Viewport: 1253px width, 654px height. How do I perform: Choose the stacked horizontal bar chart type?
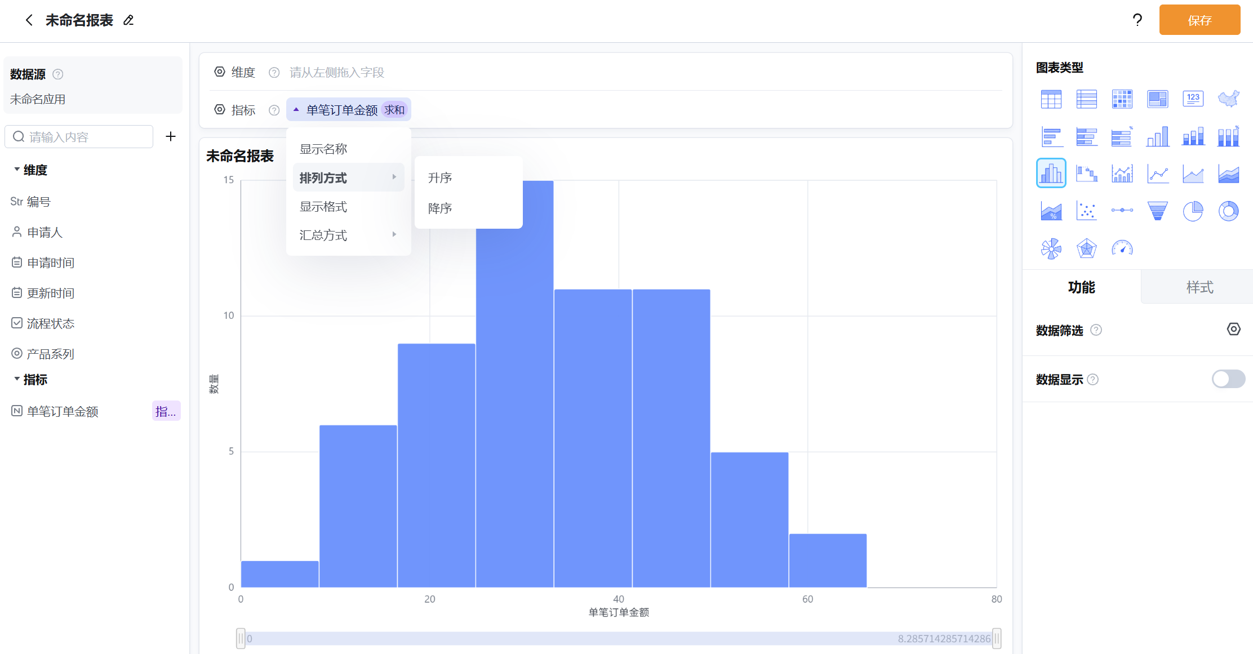pos(1086,136)
